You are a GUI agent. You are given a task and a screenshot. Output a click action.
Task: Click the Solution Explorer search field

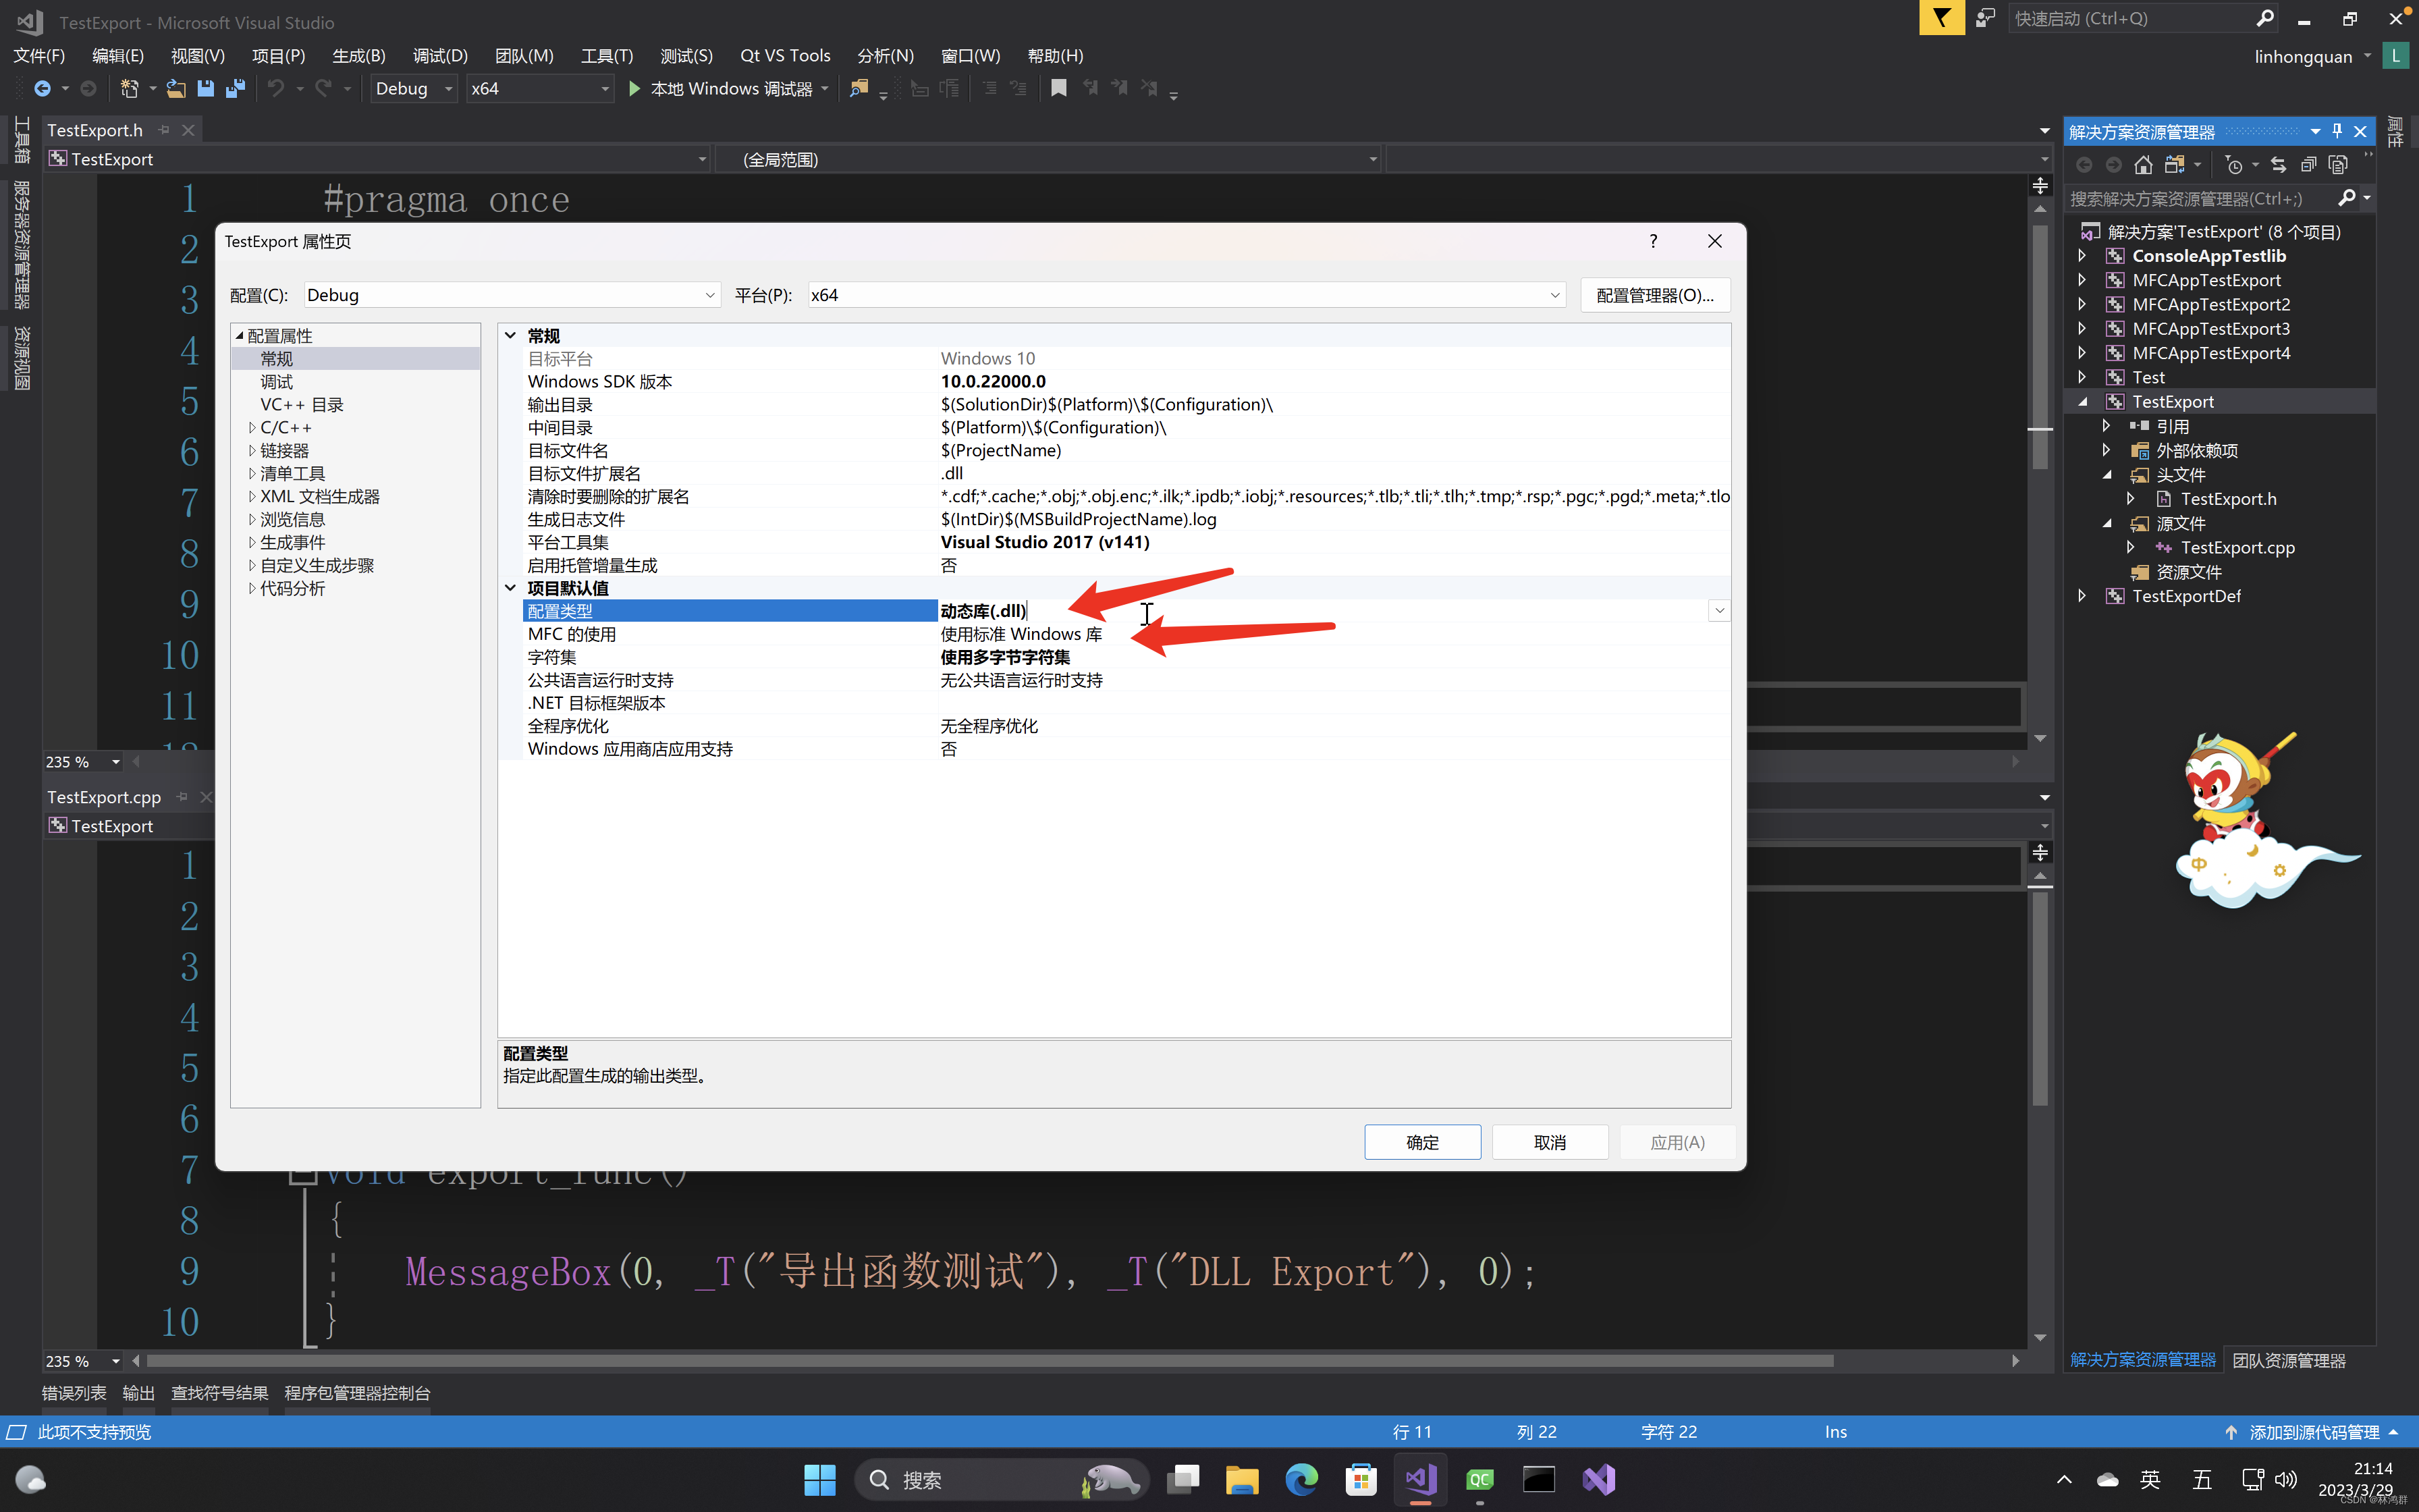click(2199, 198)
